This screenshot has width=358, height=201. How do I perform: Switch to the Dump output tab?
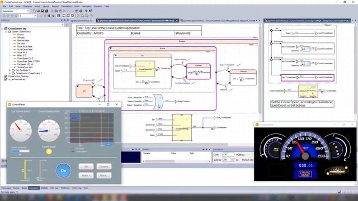pyautogui.click(x=16, y=188)
